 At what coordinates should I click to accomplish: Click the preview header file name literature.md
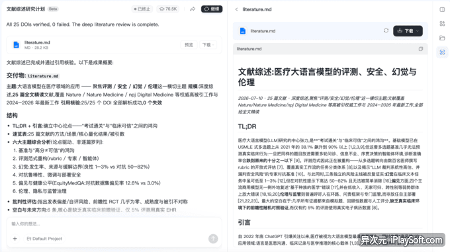click(263, 31)
